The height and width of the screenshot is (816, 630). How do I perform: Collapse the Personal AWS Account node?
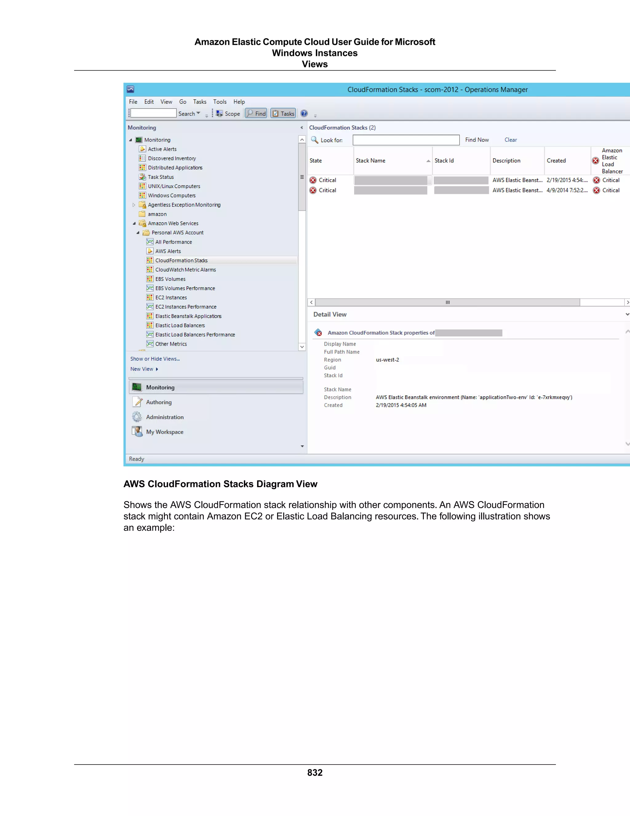[x=138, y=233]
